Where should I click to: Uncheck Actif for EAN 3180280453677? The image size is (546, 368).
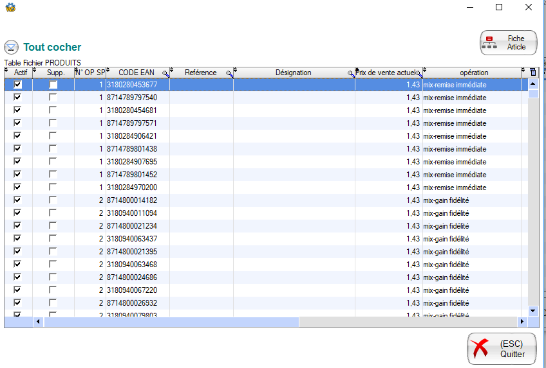tap(18, 85)
